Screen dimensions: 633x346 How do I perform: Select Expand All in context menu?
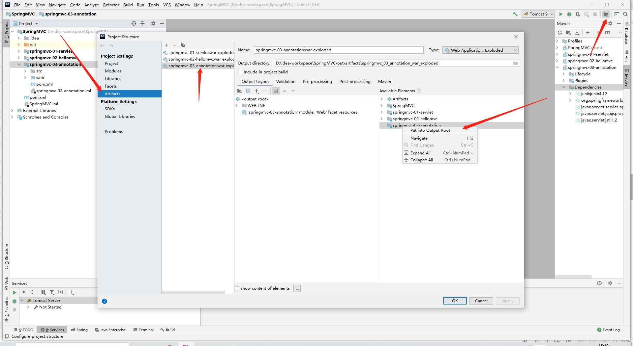440,153
